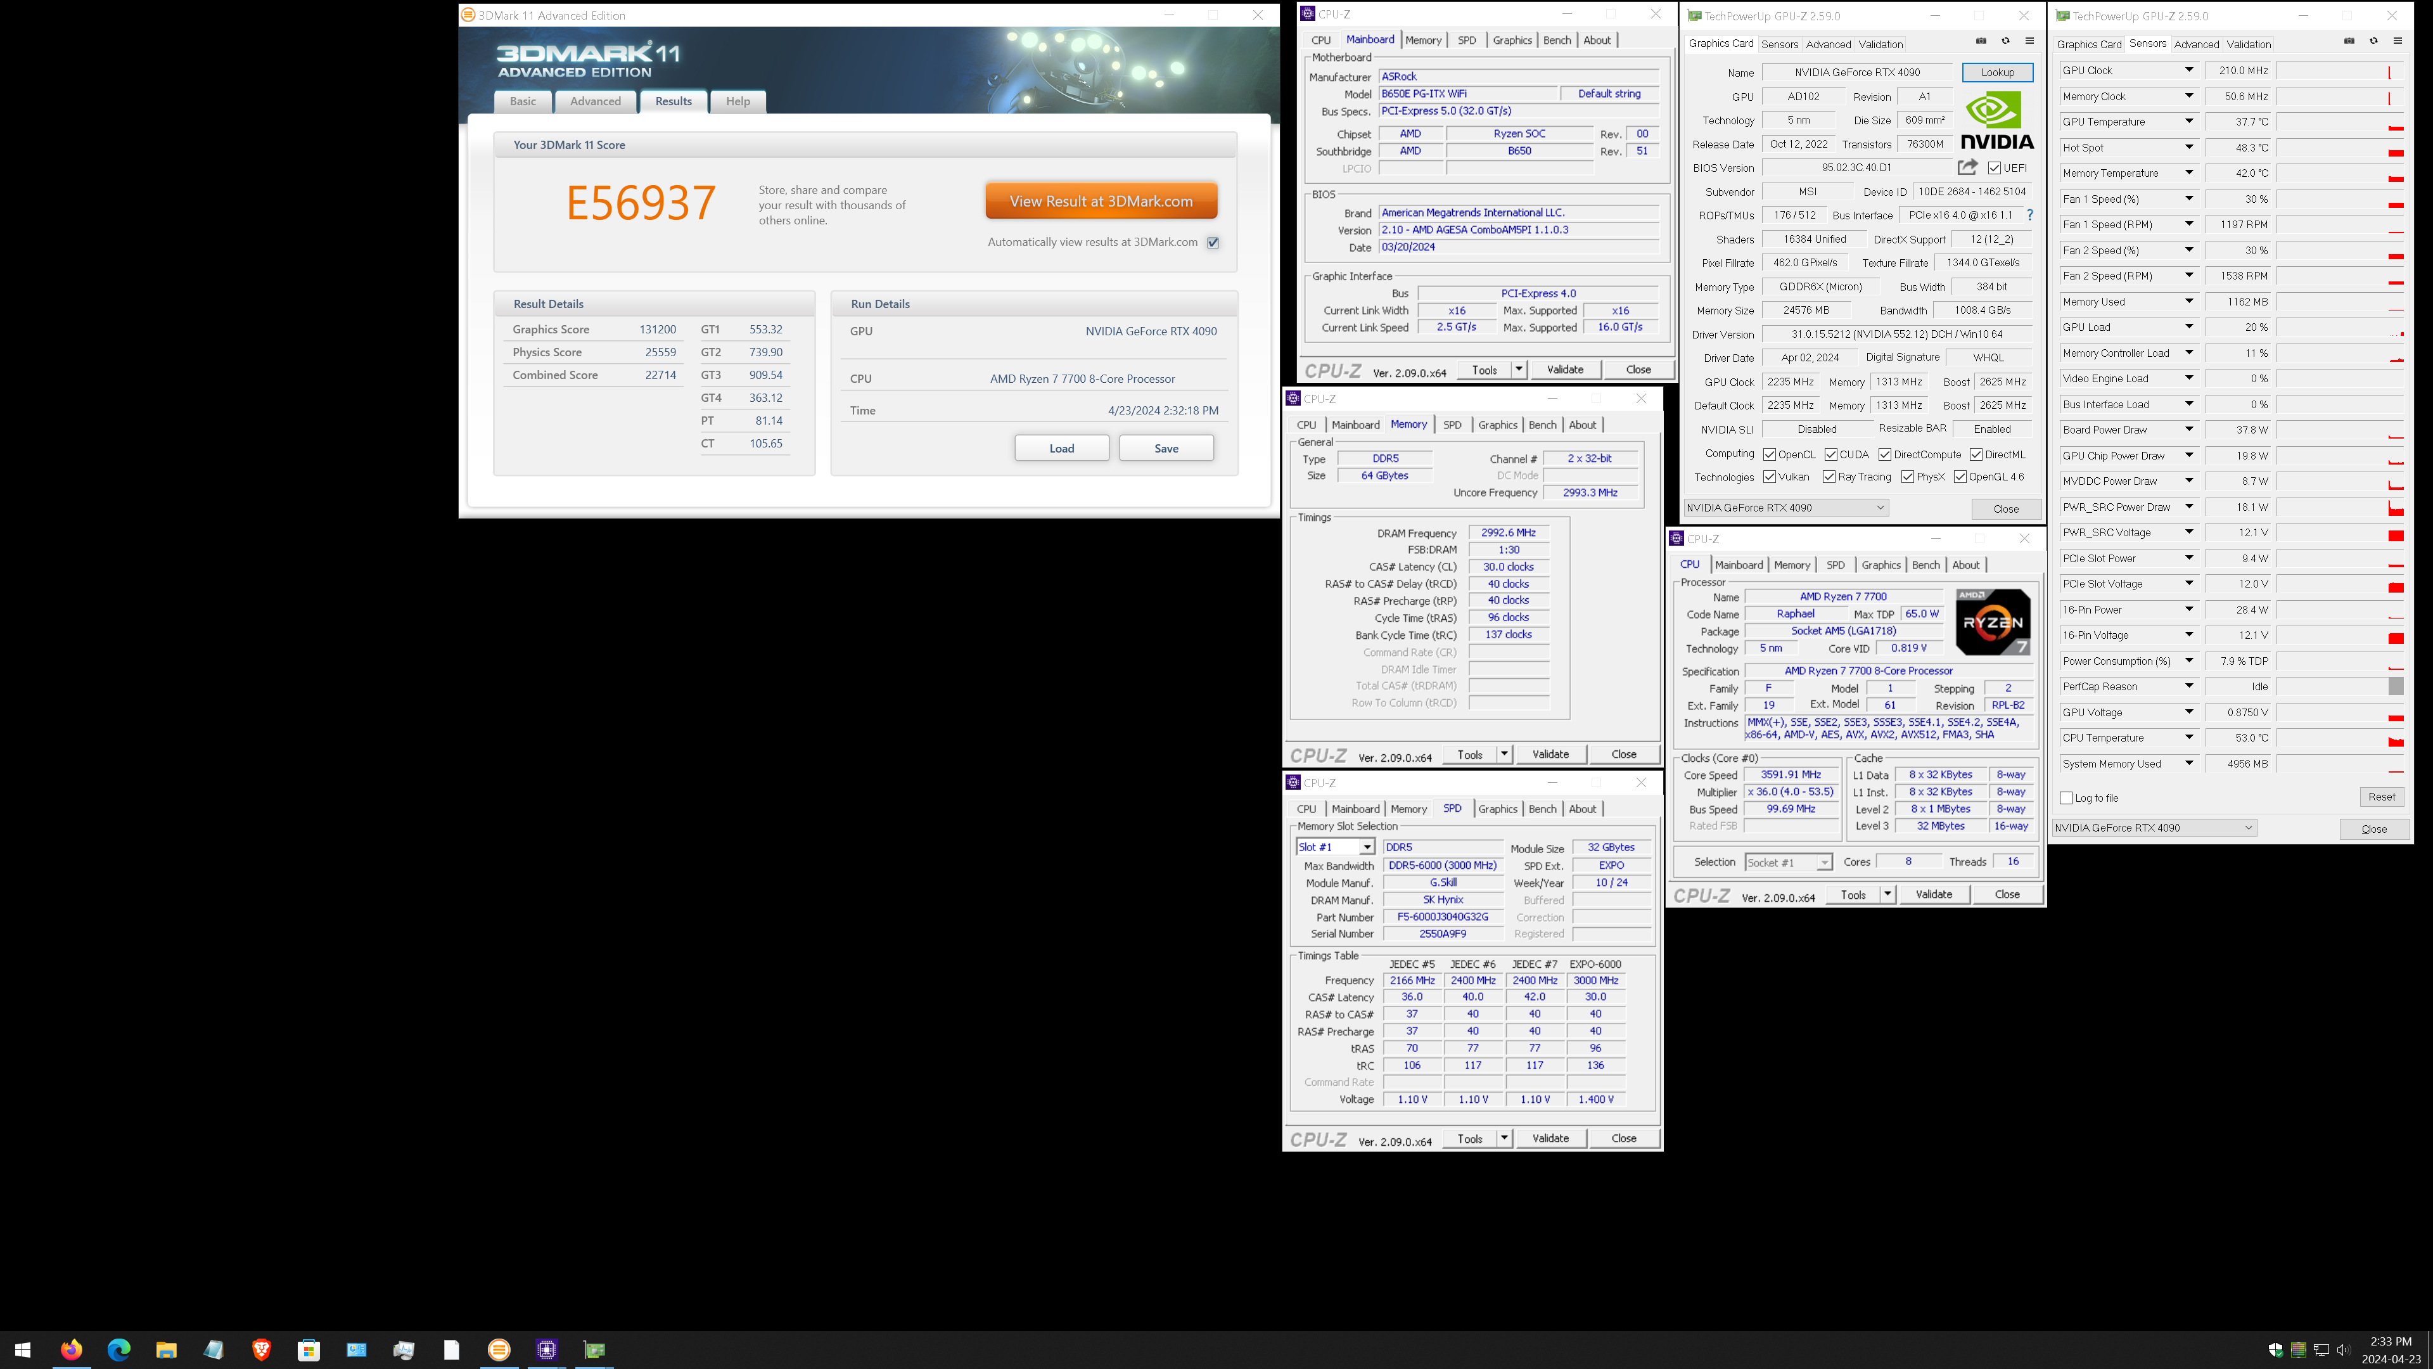Switch to the Advanced tab in 3DMark 11

point(595,101)
